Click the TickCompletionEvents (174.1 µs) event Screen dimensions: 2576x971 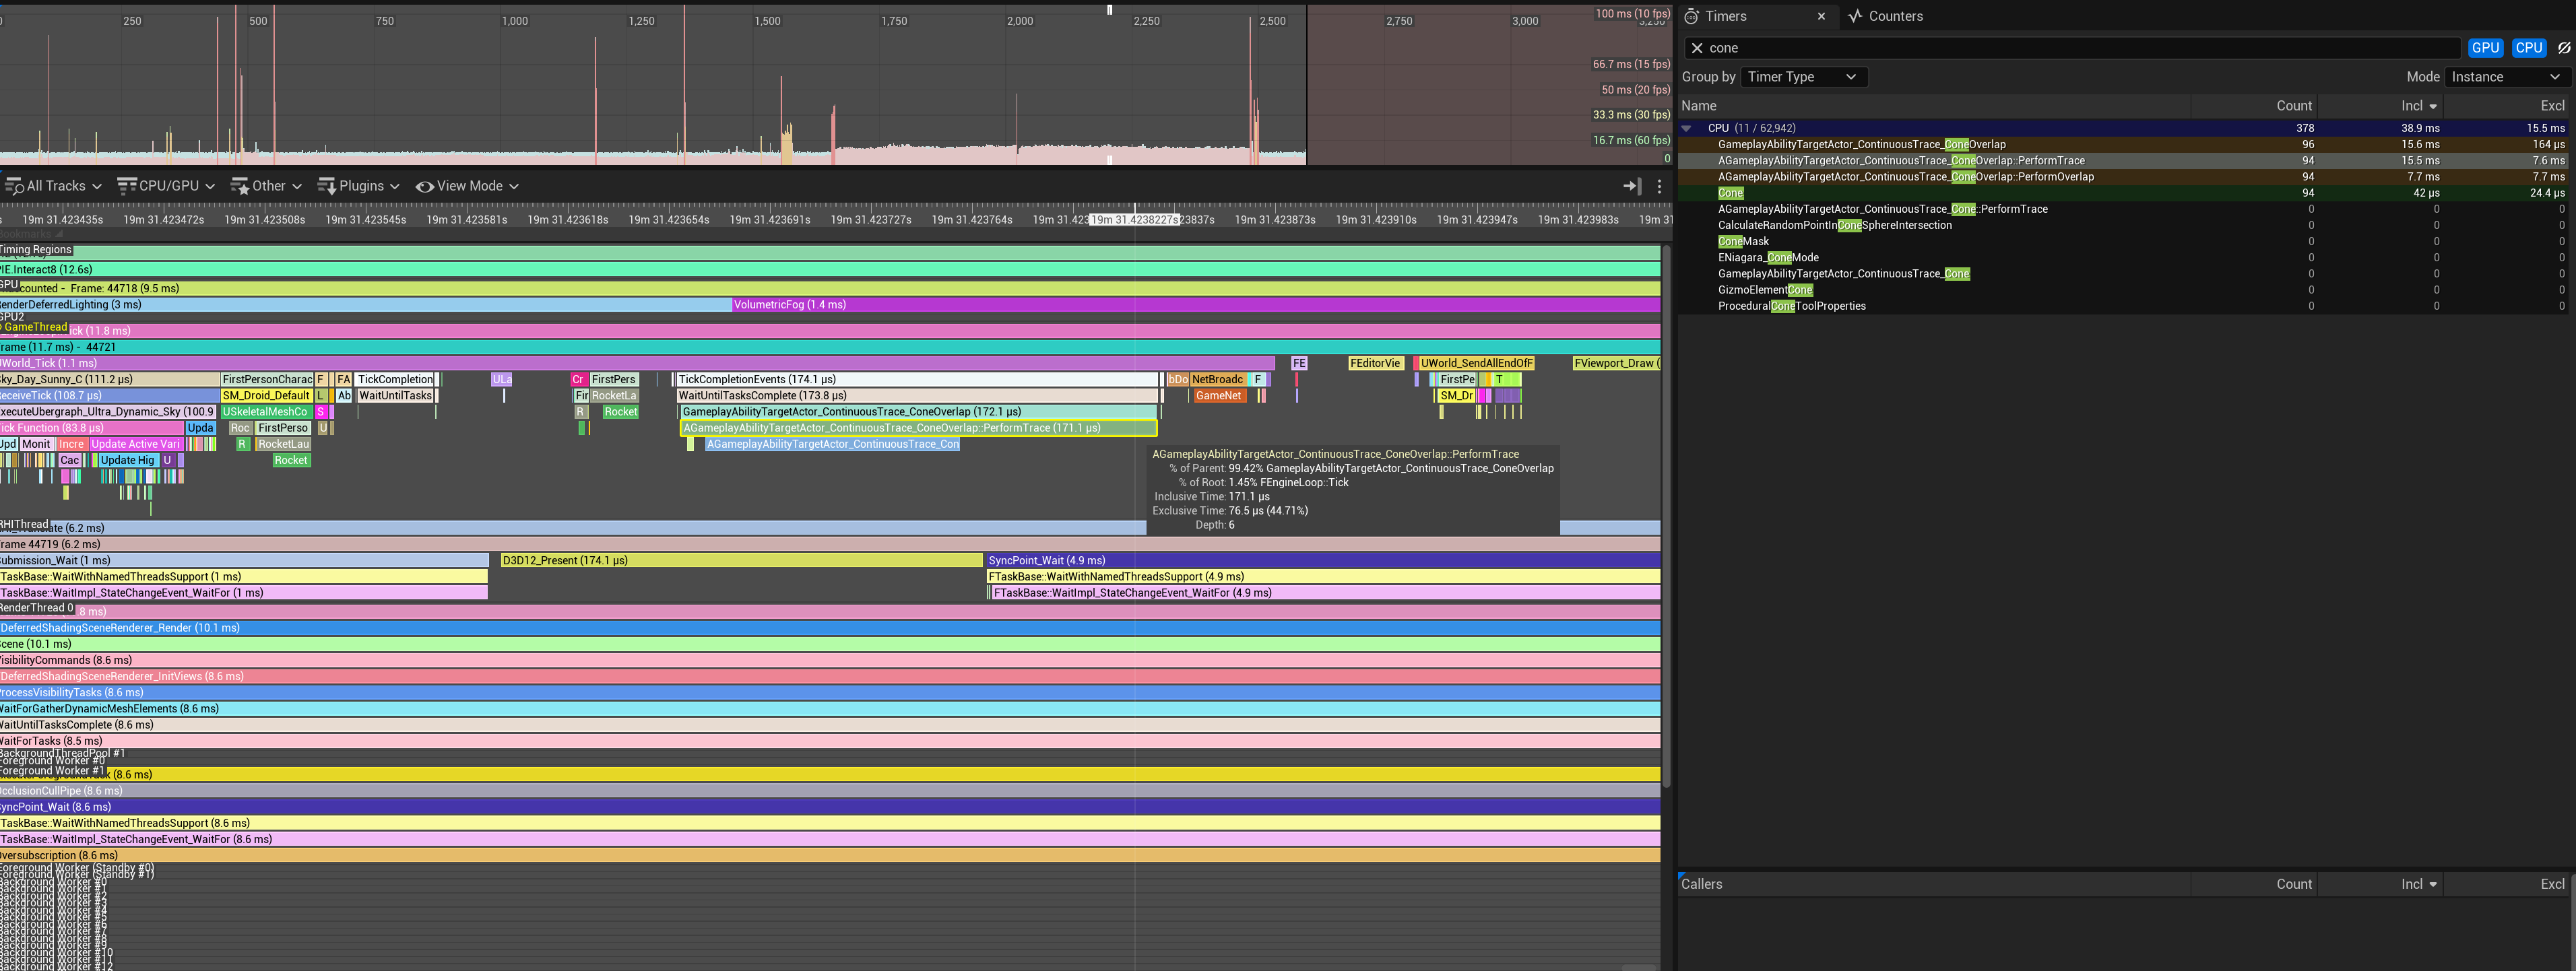click(x=917, y=379)
